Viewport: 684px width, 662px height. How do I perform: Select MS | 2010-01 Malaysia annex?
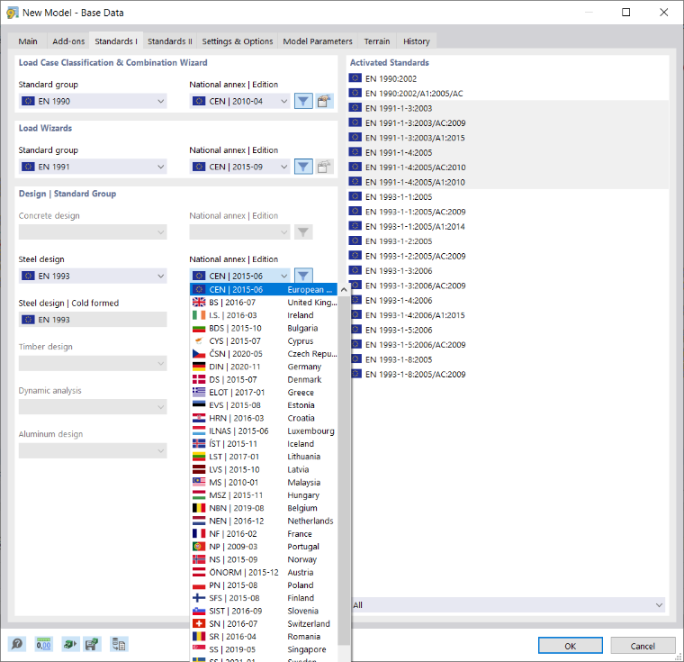[264, 482]
